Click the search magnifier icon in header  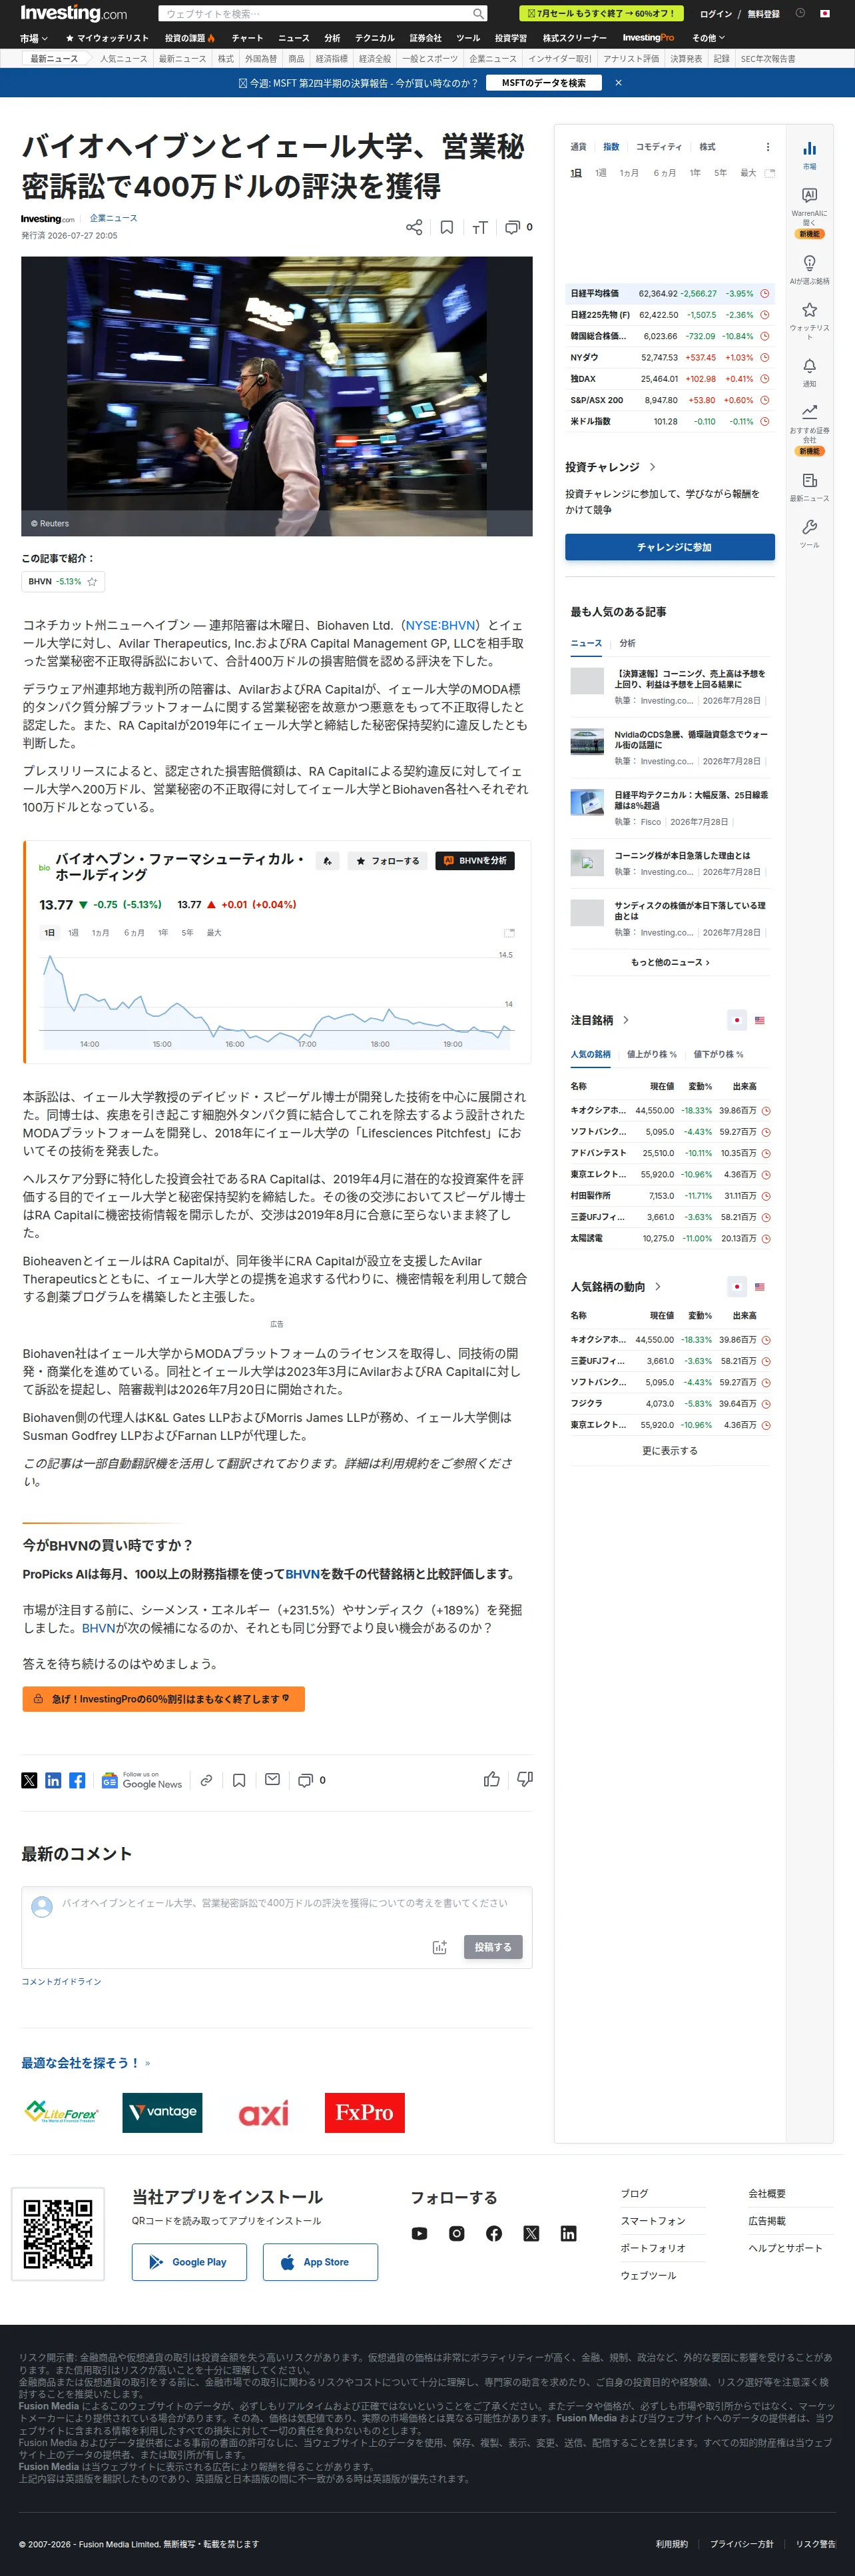[x=478, y=14]
